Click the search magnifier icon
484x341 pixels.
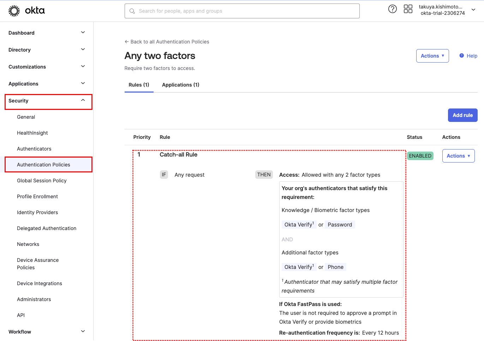tap(132, 11)
